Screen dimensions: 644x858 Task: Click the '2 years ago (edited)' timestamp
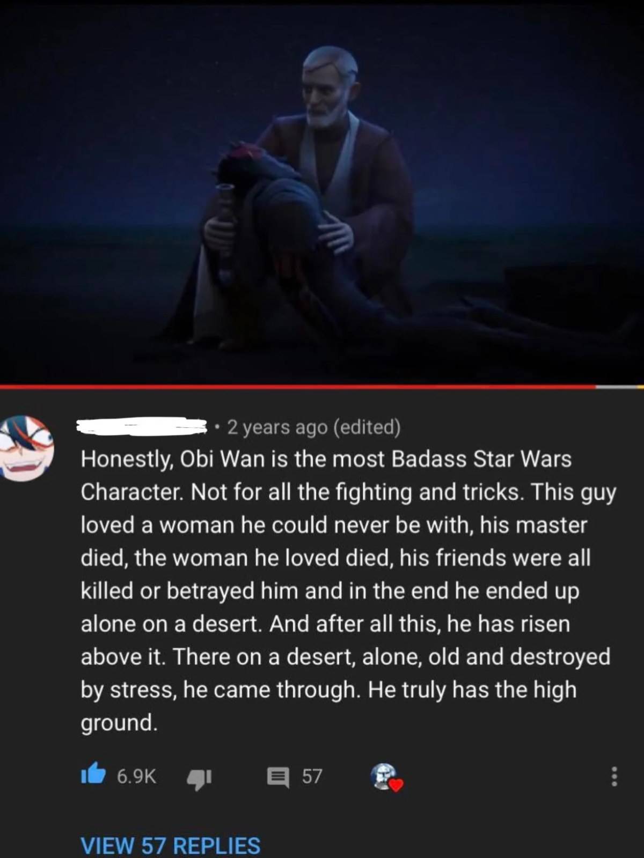coord(313,427)
